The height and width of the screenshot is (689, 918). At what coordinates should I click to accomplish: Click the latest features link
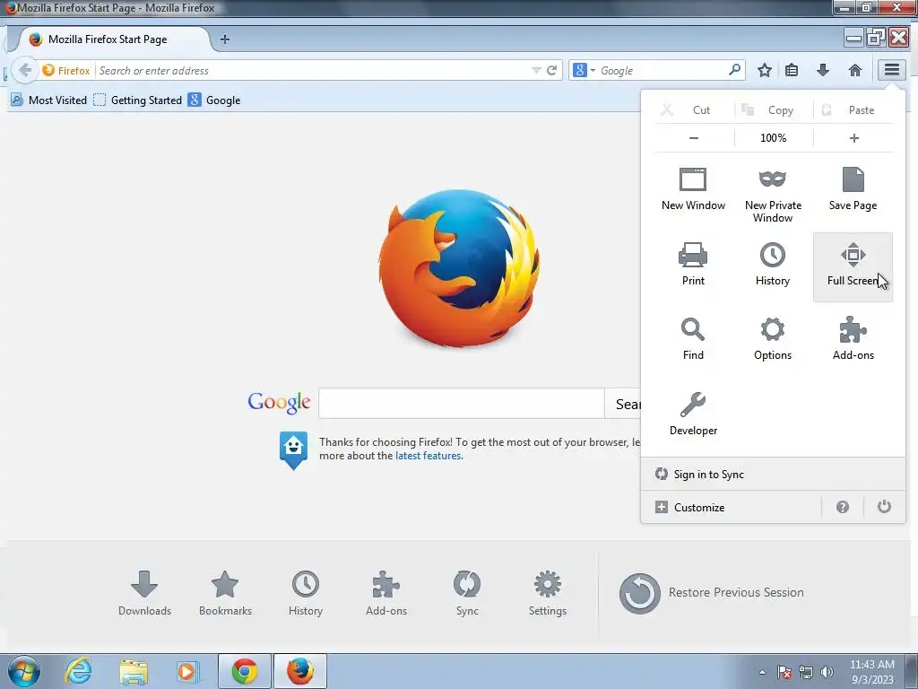click(x=428, y=456)
